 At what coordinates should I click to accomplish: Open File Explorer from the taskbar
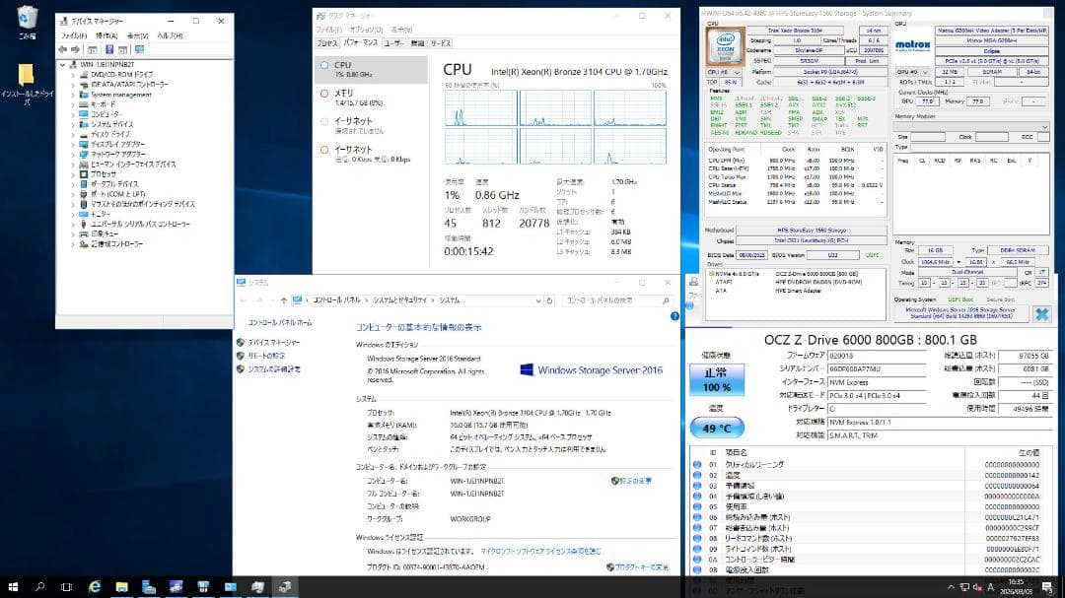tap(121, 586)
